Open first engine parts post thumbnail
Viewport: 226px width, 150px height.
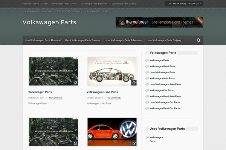click(53, 72)
